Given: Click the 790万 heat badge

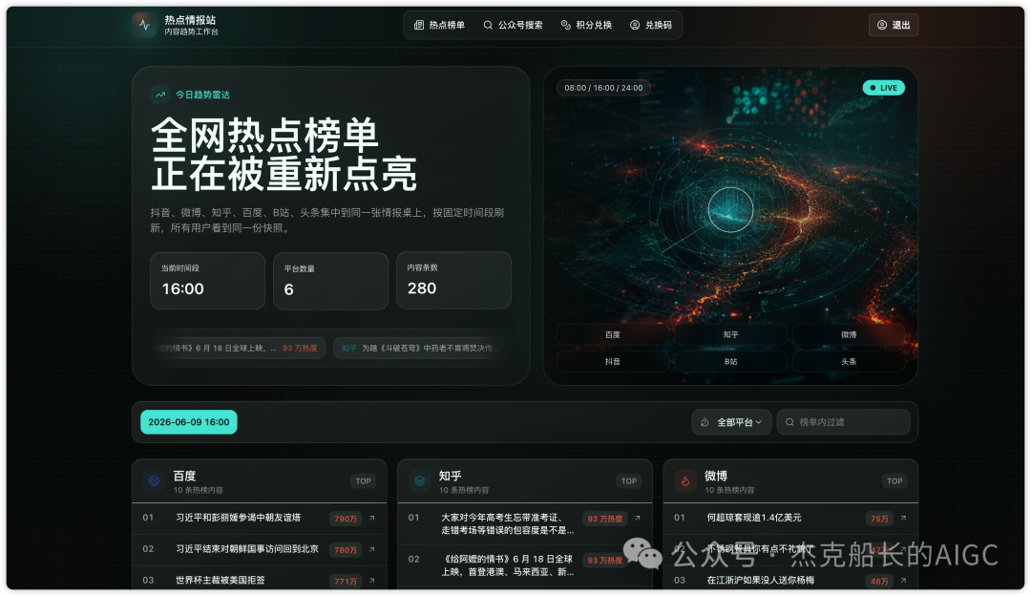Looking at the screenshot, I should (346, 519).
